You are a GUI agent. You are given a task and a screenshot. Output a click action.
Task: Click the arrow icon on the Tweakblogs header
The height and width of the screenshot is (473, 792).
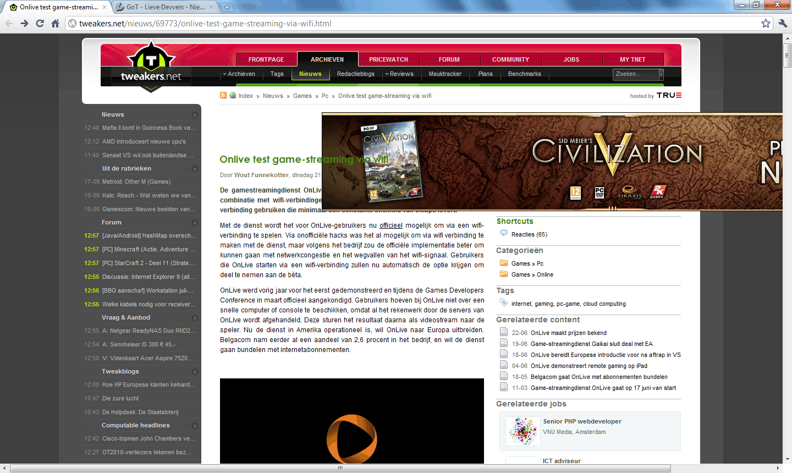click(x=195, y=372)
